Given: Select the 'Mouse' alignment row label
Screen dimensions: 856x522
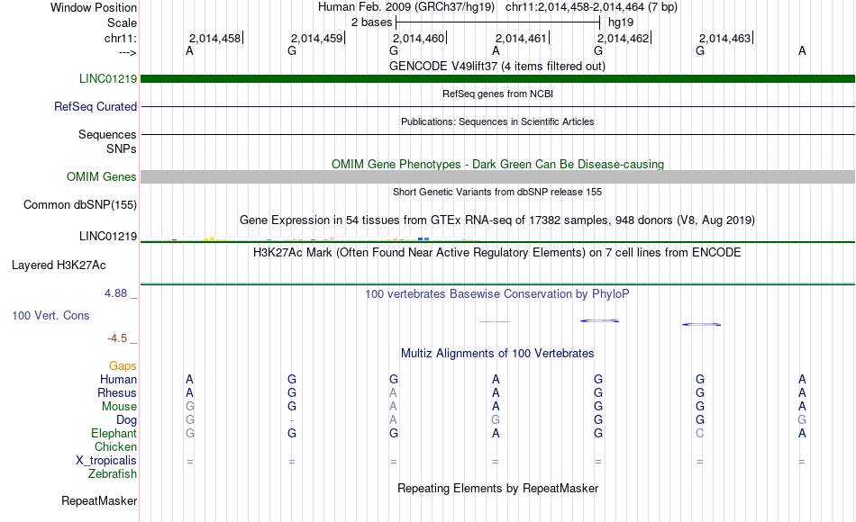Looking at the screenshot, I should coord(119,407).
